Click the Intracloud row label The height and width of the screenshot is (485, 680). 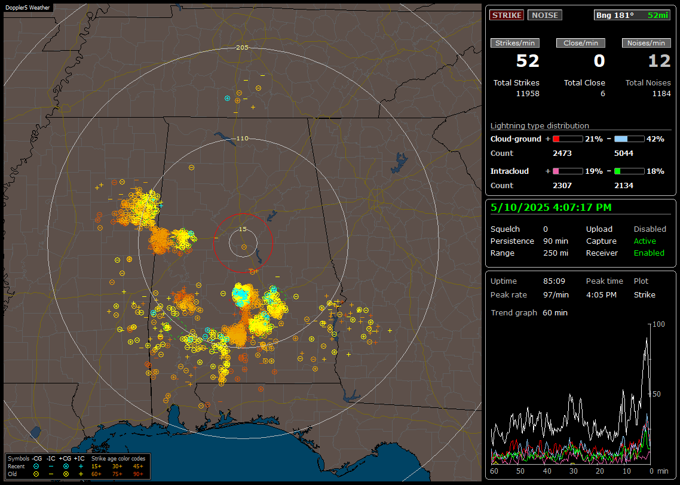(510, 171)
